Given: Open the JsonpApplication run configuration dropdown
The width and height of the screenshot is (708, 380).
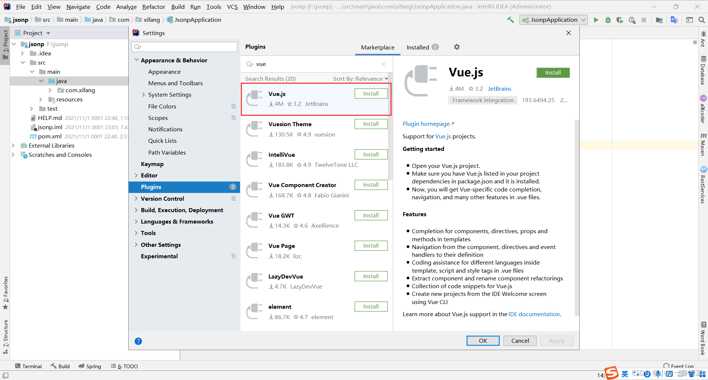Looking at the screenshot, I should pyautogui.click(x=553, y=20).
